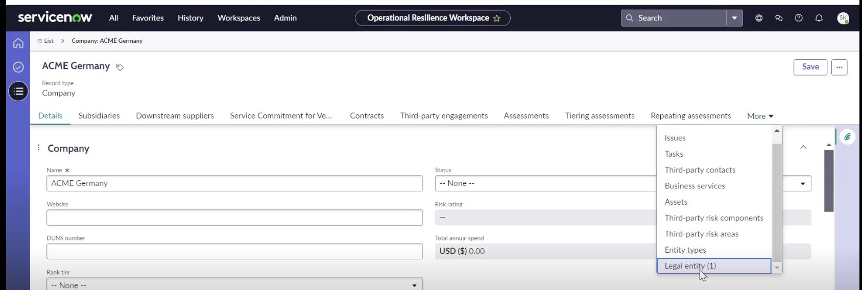This screenshot has height=290, width=862.
Task: Open the paperclip attachments icon
Action: (x=847, y=137)
